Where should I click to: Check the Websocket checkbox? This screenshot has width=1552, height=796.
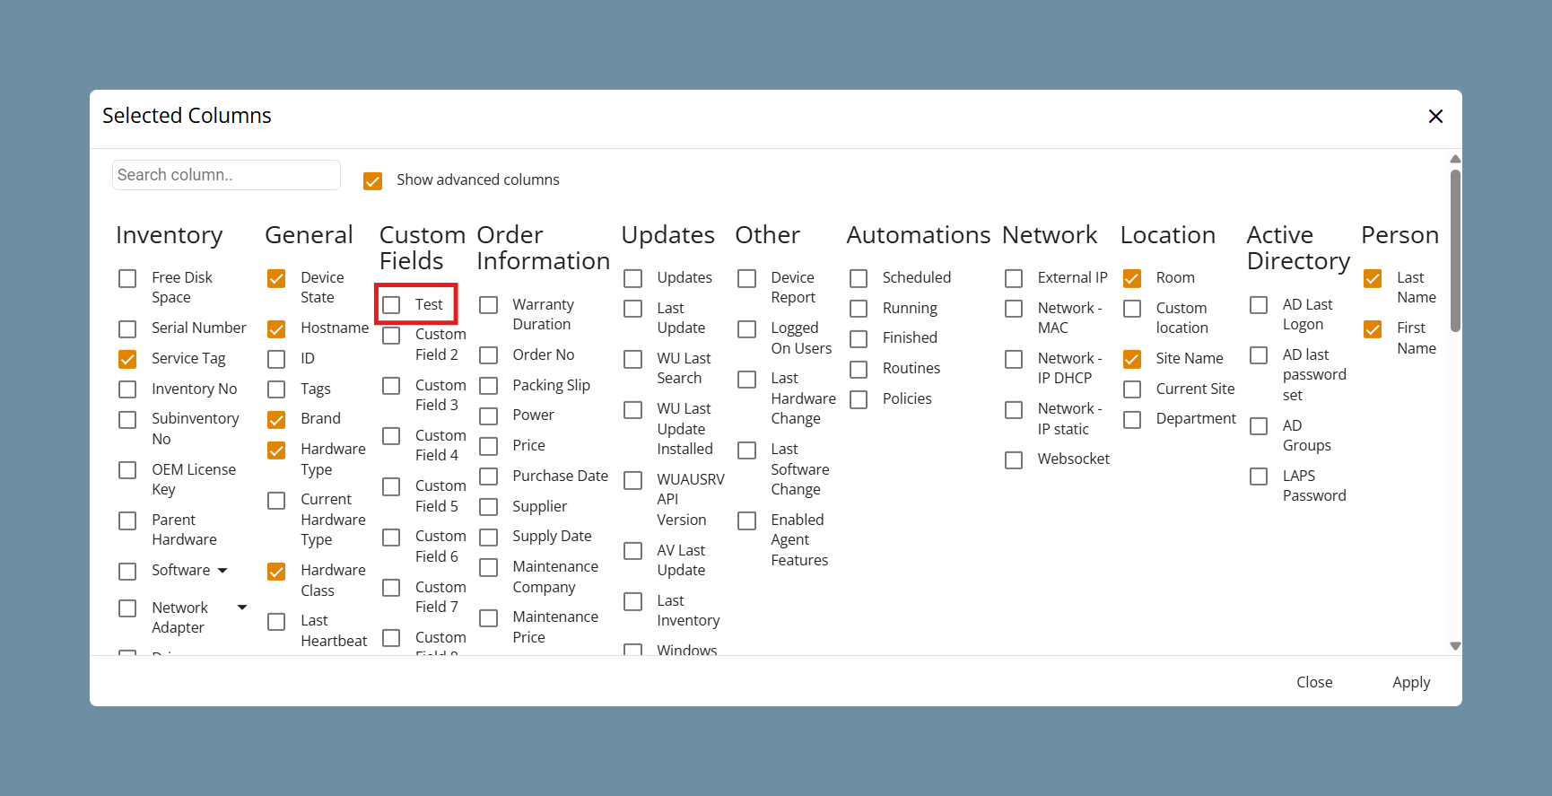(1014, 460)
